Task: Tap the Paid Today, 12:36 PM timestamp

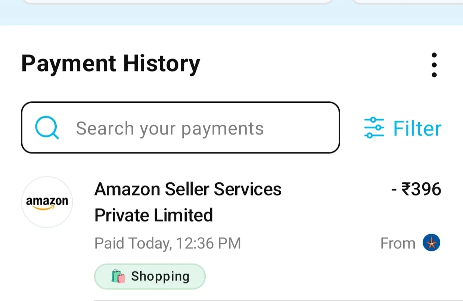Action: pos(168,243)
